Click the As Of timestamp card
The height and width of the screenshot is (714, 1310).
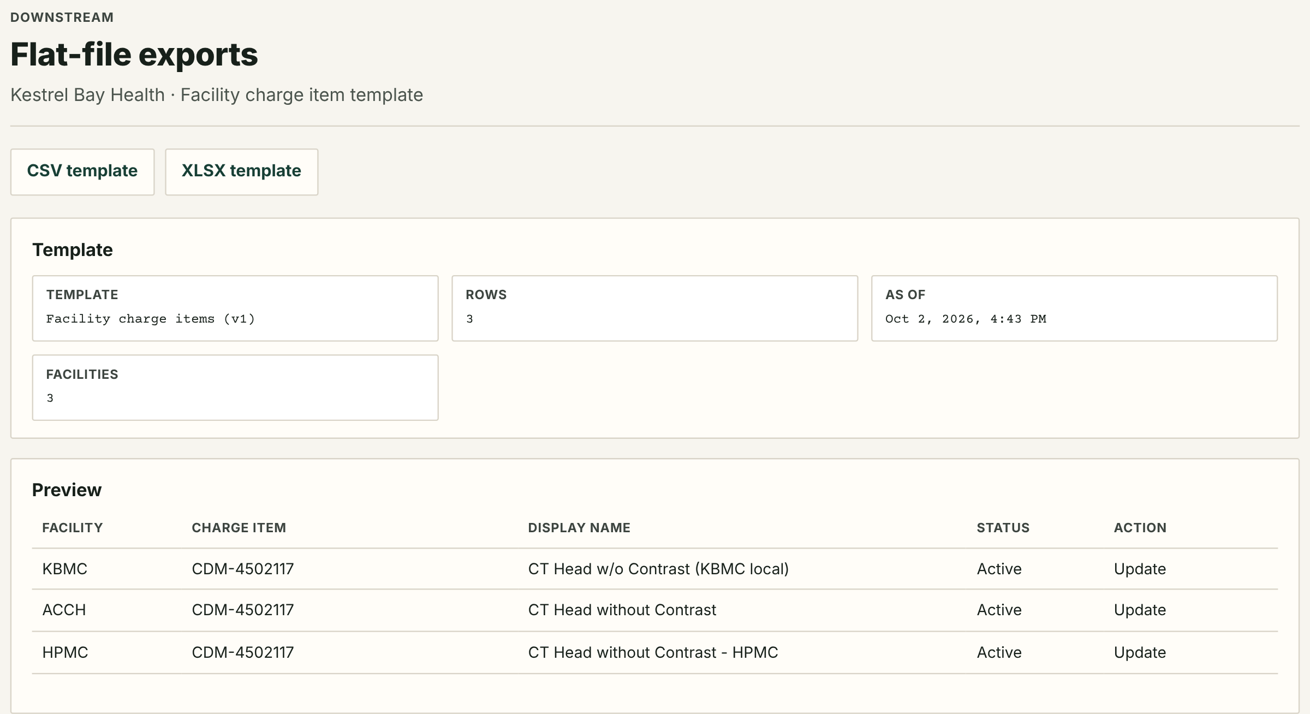tap(1074, 308)
